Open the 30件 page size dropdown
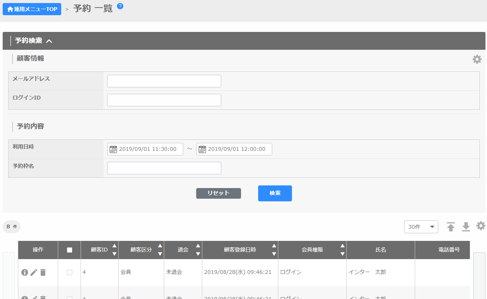487x299 pixels. coord(421,227)
